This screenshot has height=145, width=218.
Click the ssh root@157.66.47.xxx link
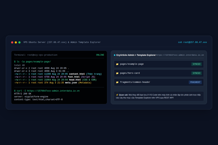(192, 42)
